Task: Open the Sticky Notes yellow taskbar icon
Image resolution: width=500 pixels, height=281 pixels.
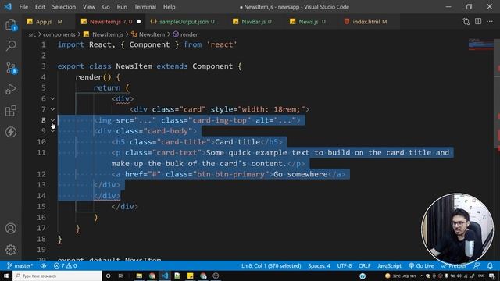Action: [191, 276]
